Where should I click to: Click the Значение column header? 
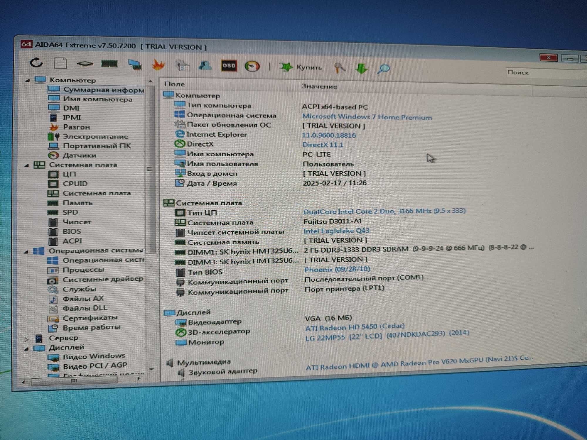[319, 87]
